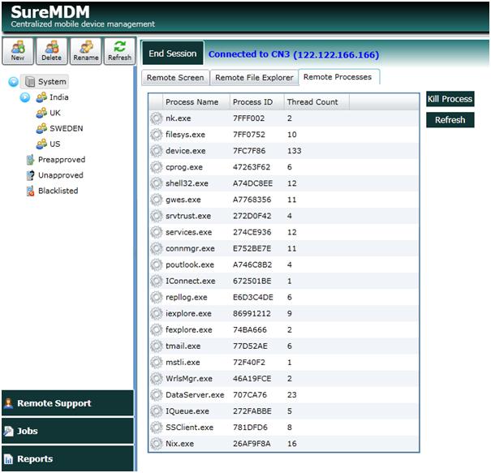Click the Blacklisted device icon
The width and height of the screenshot is (491, 473).
pos(30,191)
